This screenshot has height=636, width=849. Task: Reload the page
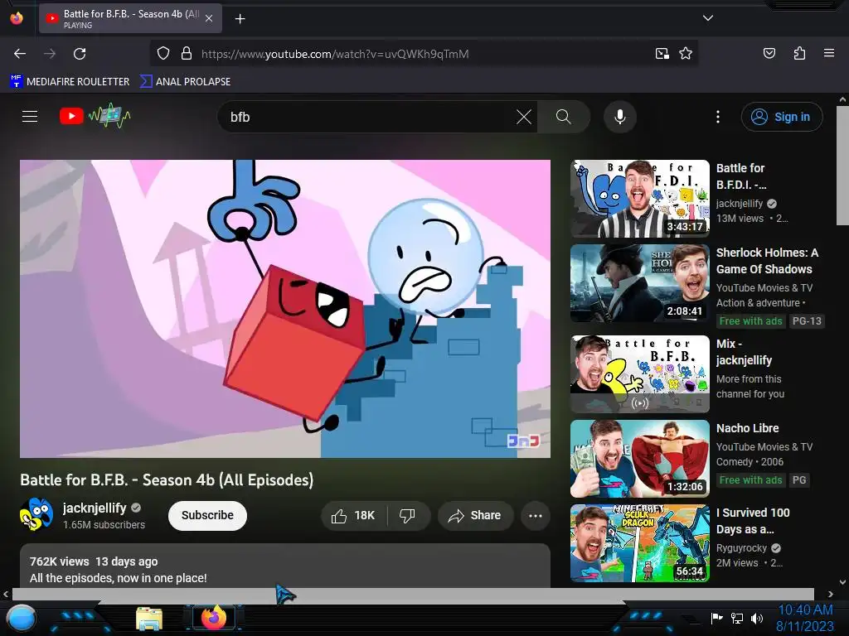pyautogui.click(x=80, y=54)
